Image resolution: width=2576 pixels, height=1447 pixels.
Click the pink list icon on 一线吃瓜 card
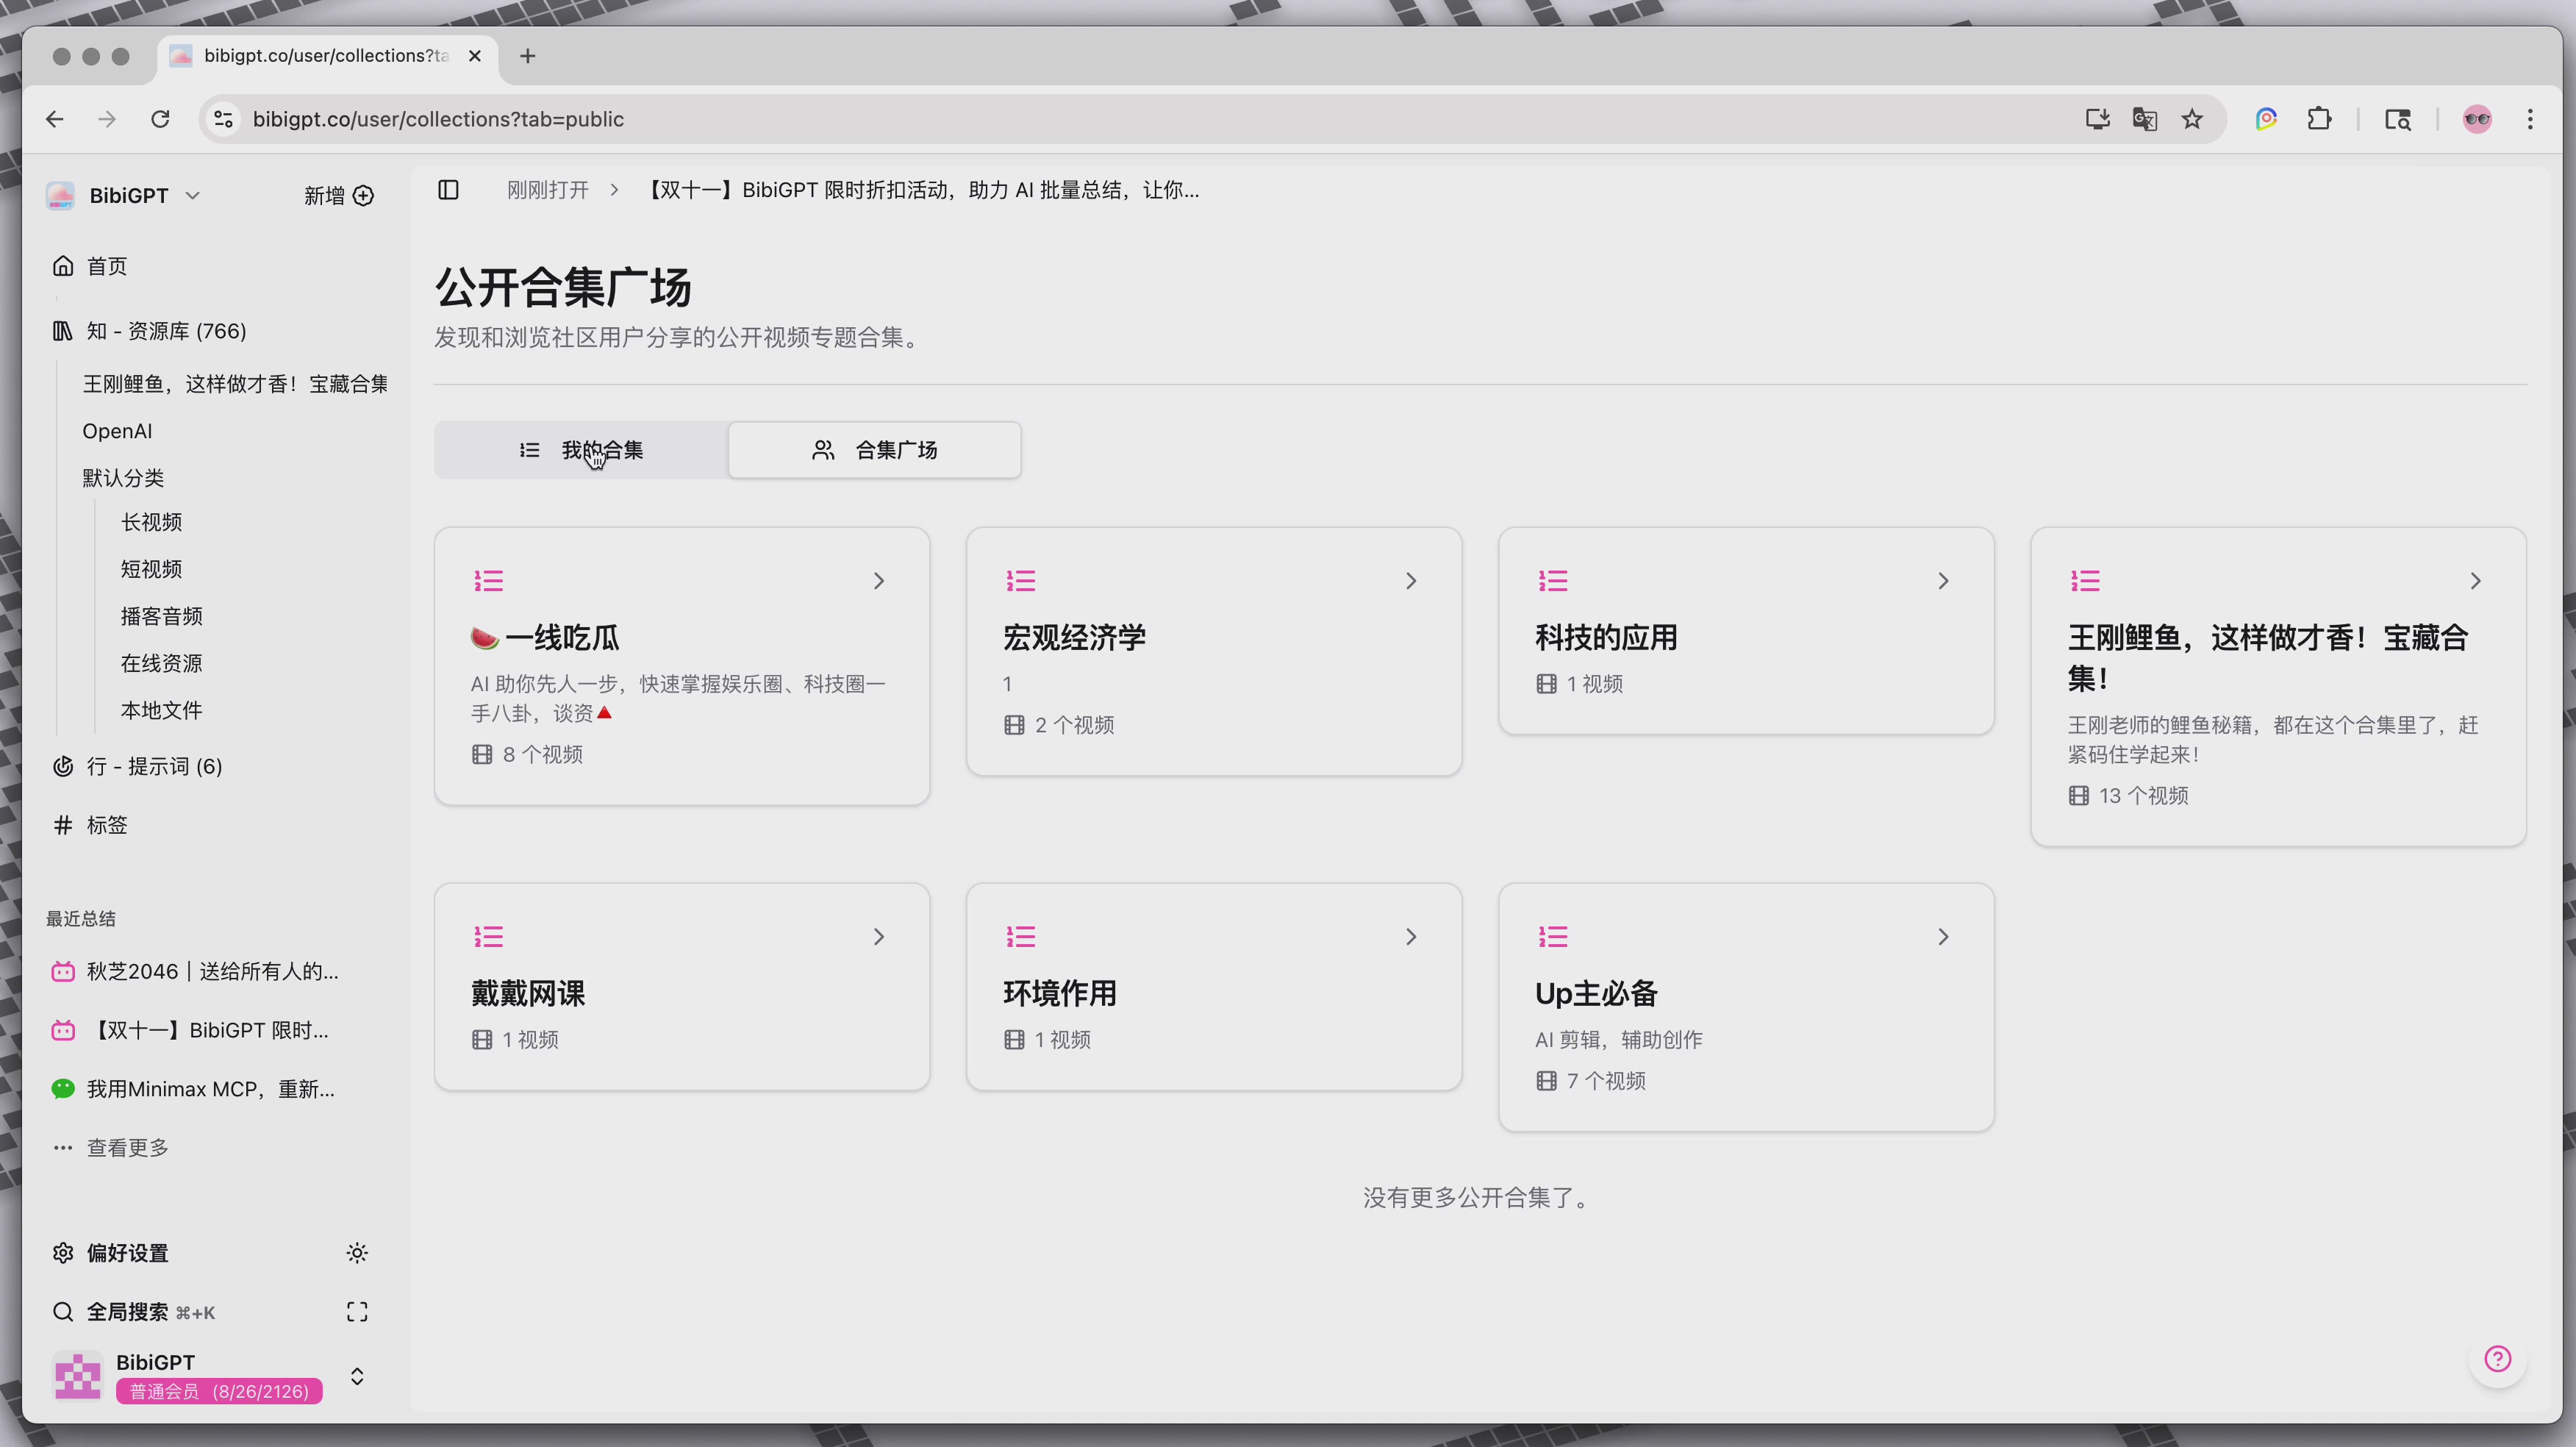click(488, 580)
